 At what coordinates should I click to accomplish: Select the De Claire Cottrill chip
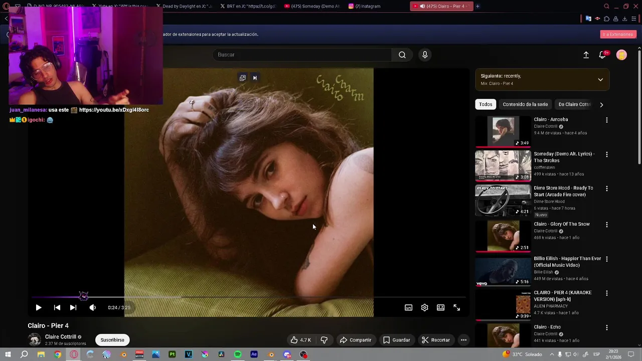[x=574, y=104]
